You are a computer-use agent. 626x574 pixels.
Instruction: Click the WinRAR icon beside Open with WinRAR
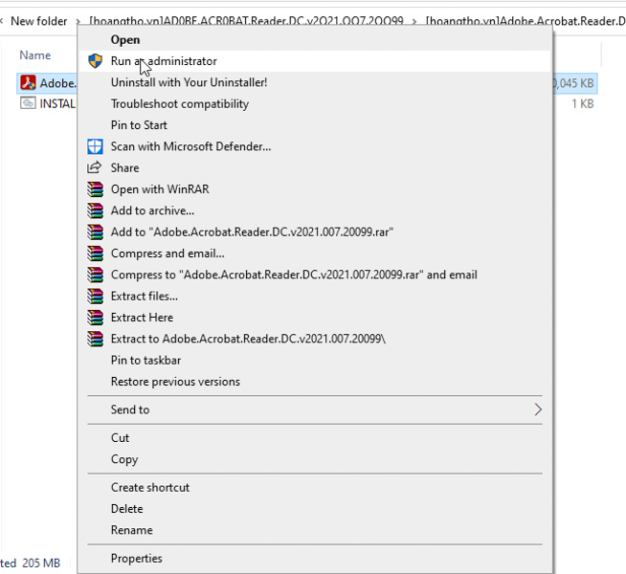(x=95, y=189)
